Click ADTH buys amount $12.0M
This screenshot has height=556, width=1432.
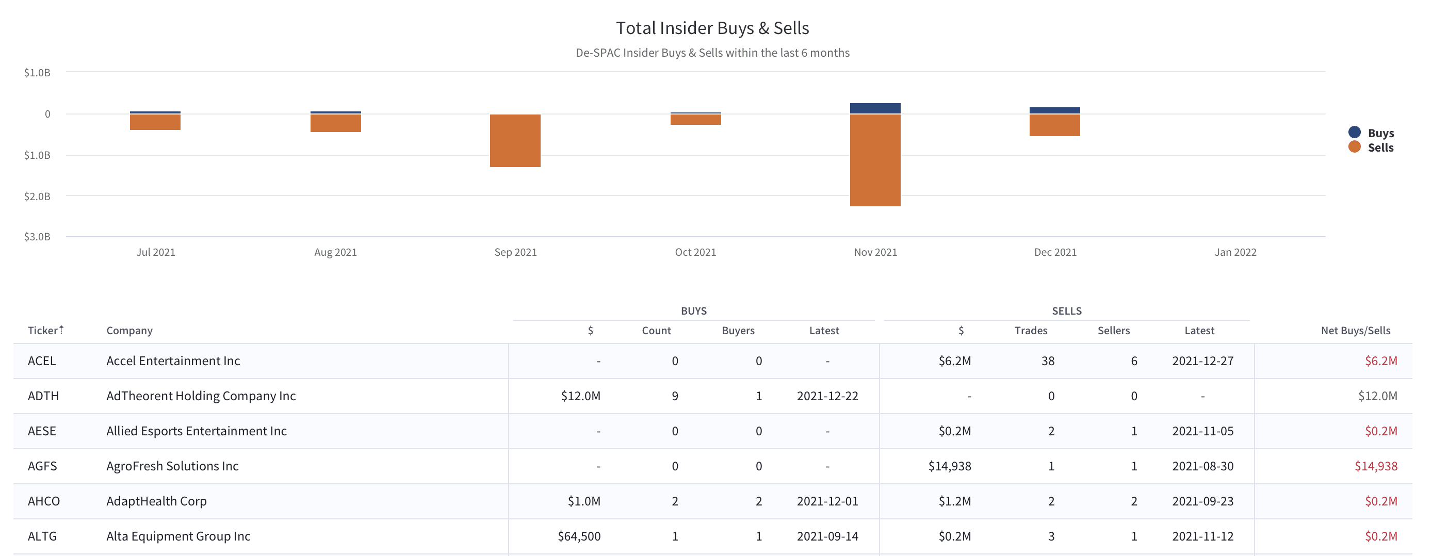pyautogui.click(x=580, y=396)
